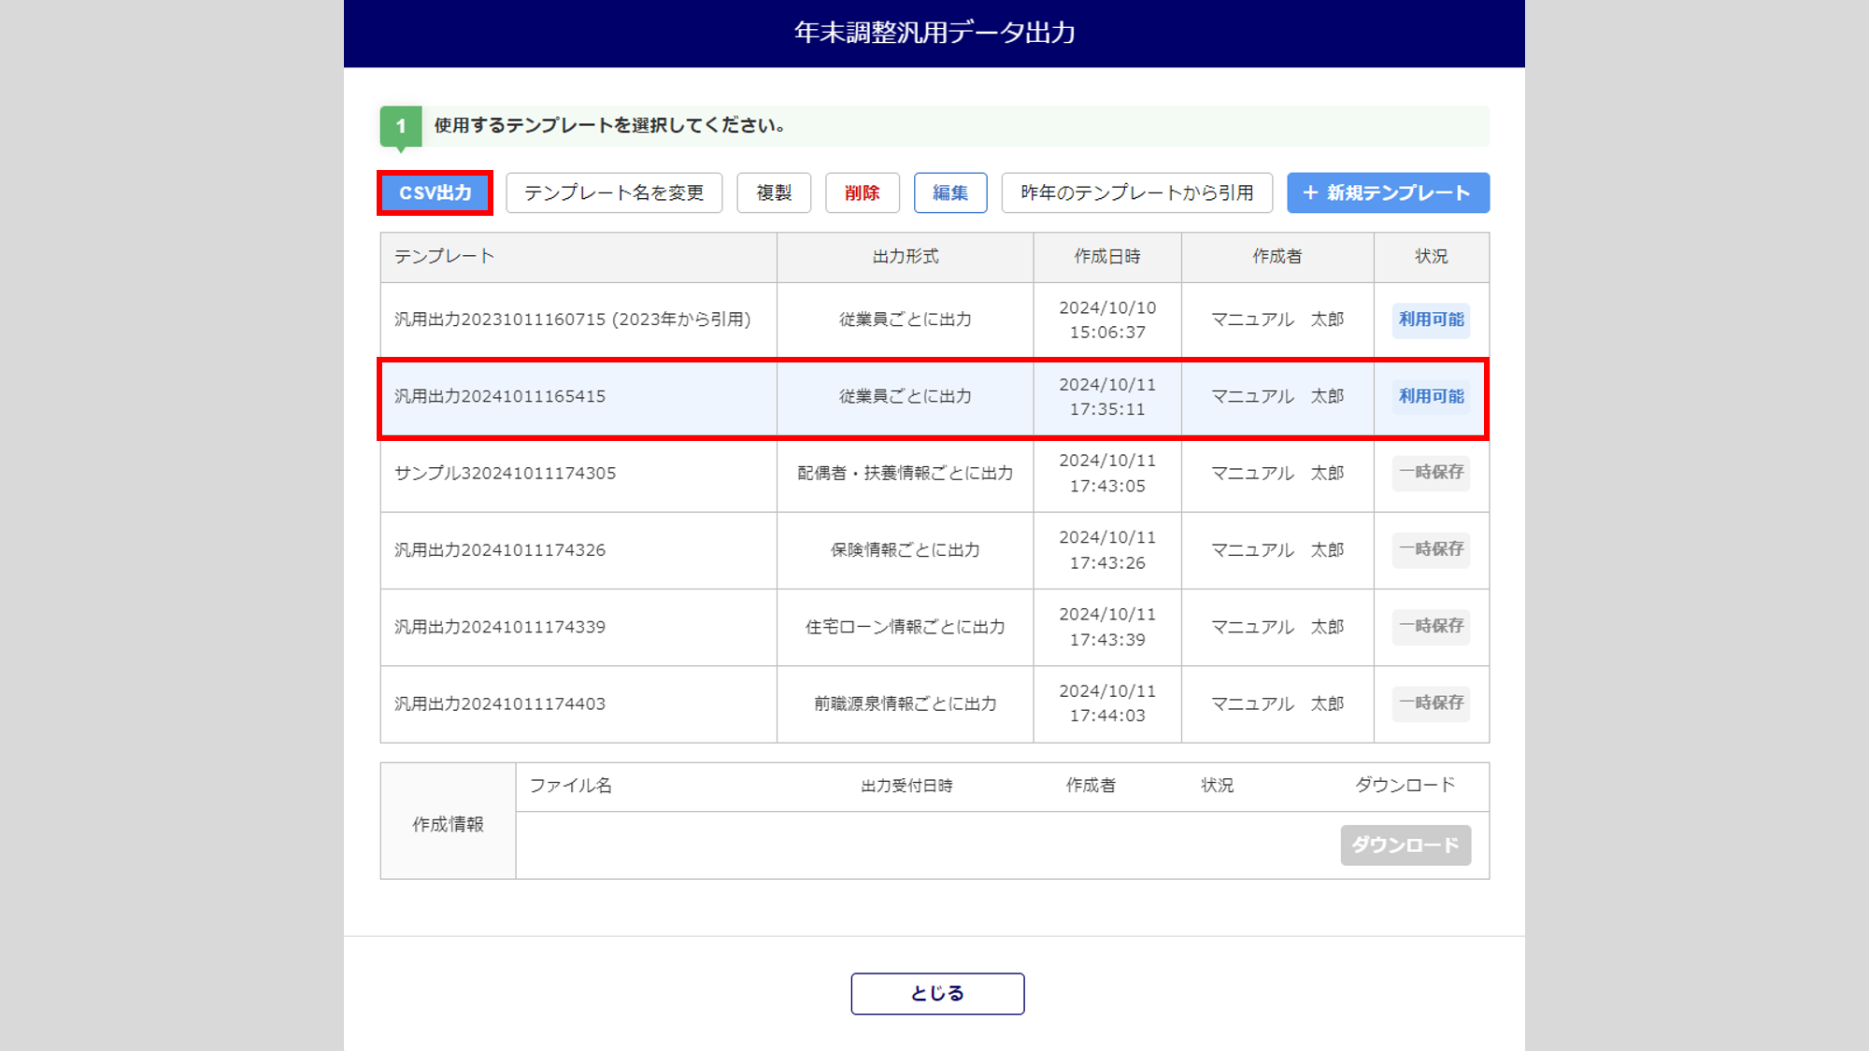Click the 出力形式 column header

pyautogui.click(x=906, y=256)
